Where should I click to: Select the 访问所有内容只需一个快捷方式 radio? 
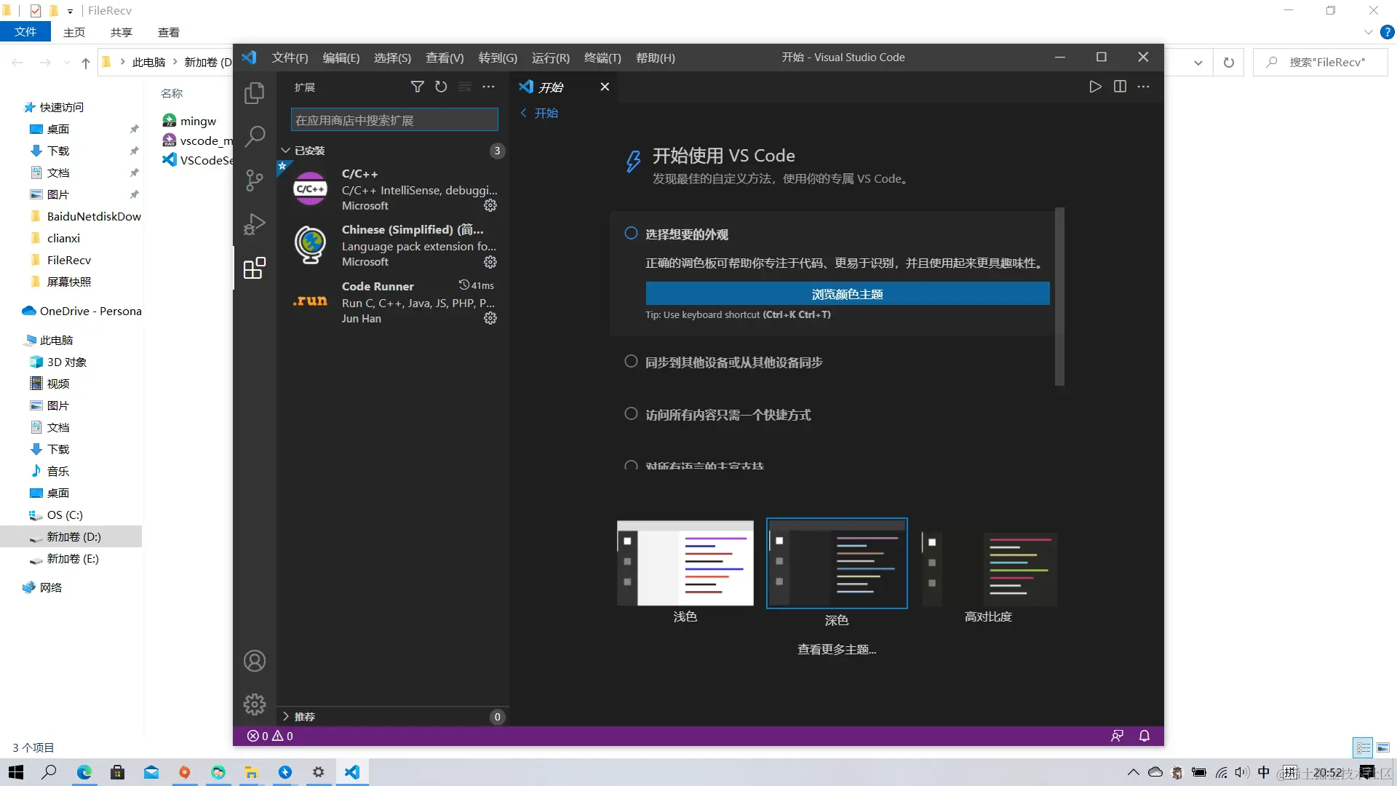click(631, 414)
